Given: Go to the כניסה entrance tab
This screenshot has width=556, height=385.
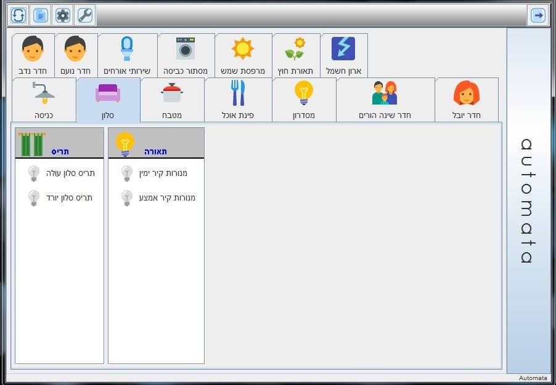Looking at the screenshot, I should pos(44,100).
